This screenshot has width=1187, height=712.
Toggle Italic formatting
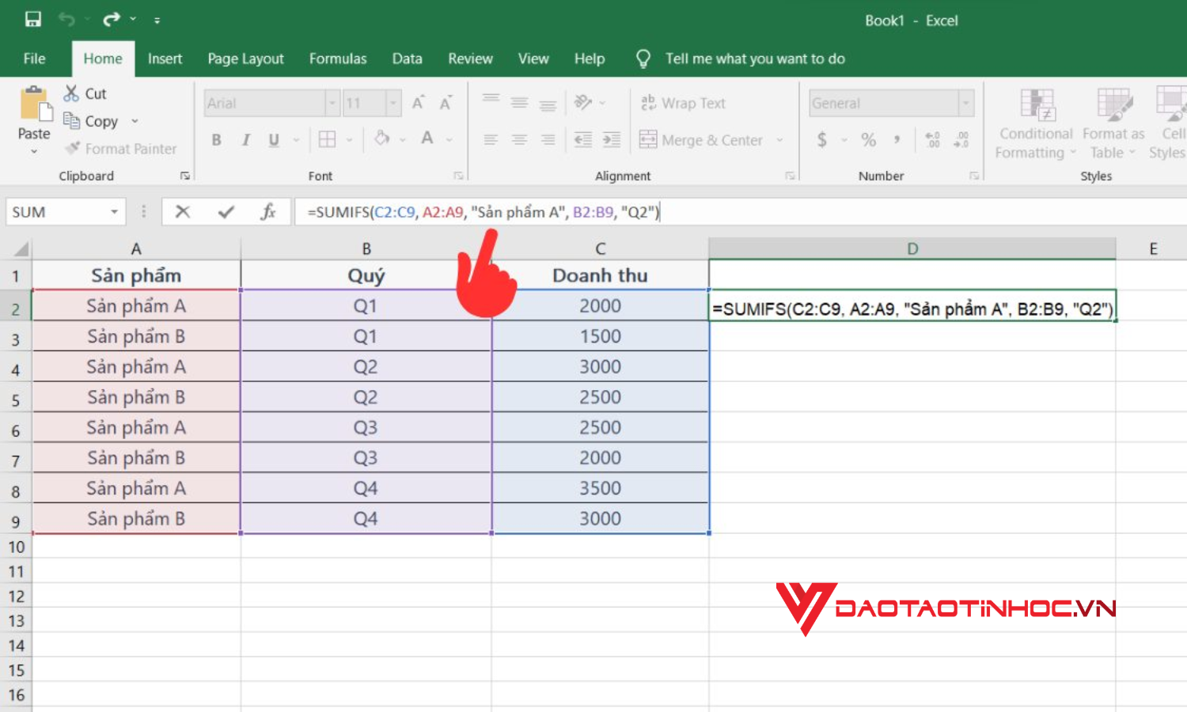(x=245, y=140)
